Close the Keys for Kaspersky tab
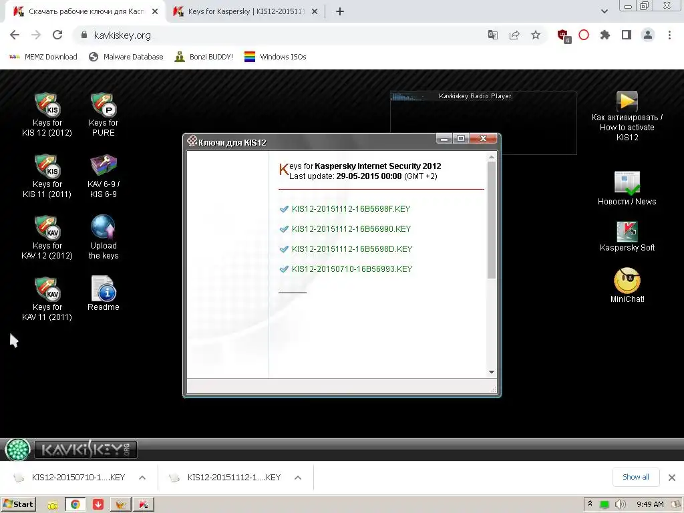The image size is (684, 513). coord(315,11)
